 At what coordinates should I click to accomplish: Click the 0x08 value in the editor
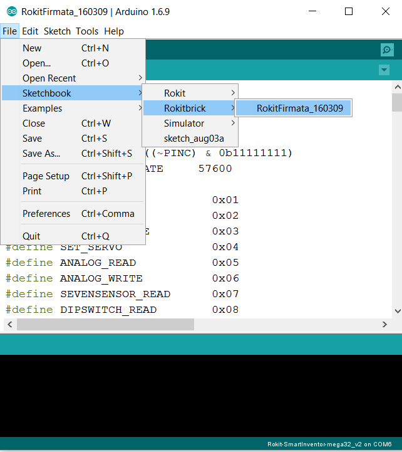click(225, 310)
